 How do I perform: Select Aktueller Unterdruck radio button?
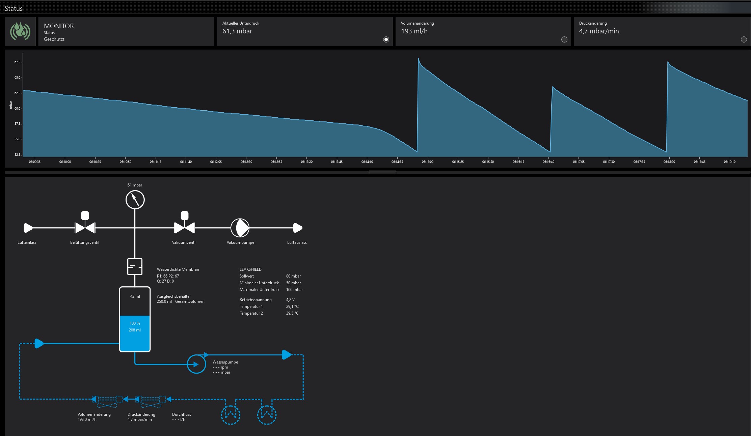[386, 39]
